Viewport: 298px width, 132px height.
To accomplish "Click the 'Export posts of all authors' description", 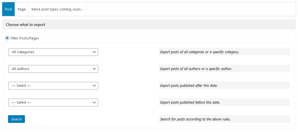I will [x=196, y=69].
